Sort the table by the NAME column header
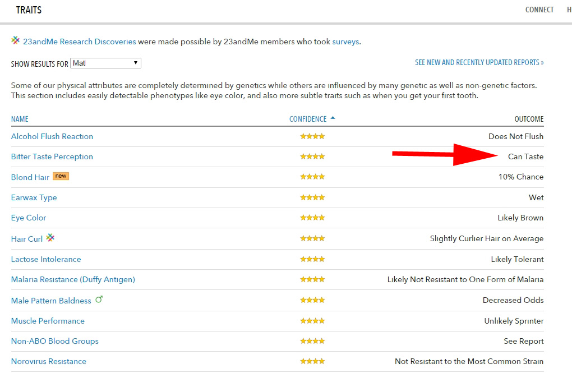 [20, 119]
